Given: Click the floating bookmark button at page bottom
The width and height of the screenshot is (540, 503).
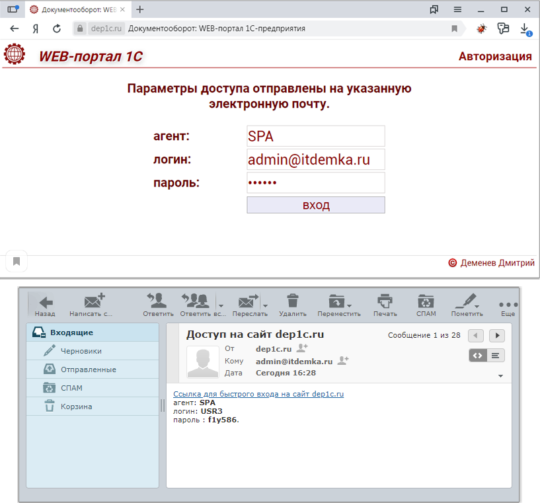Looking at the screenshot, I should tap(16, 261).
